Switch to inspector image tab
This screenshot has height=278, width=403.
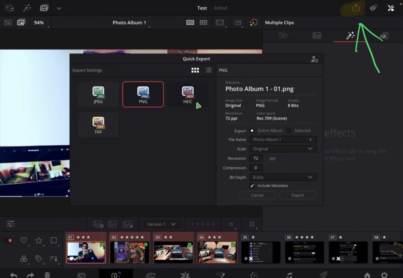coord(317,36)
